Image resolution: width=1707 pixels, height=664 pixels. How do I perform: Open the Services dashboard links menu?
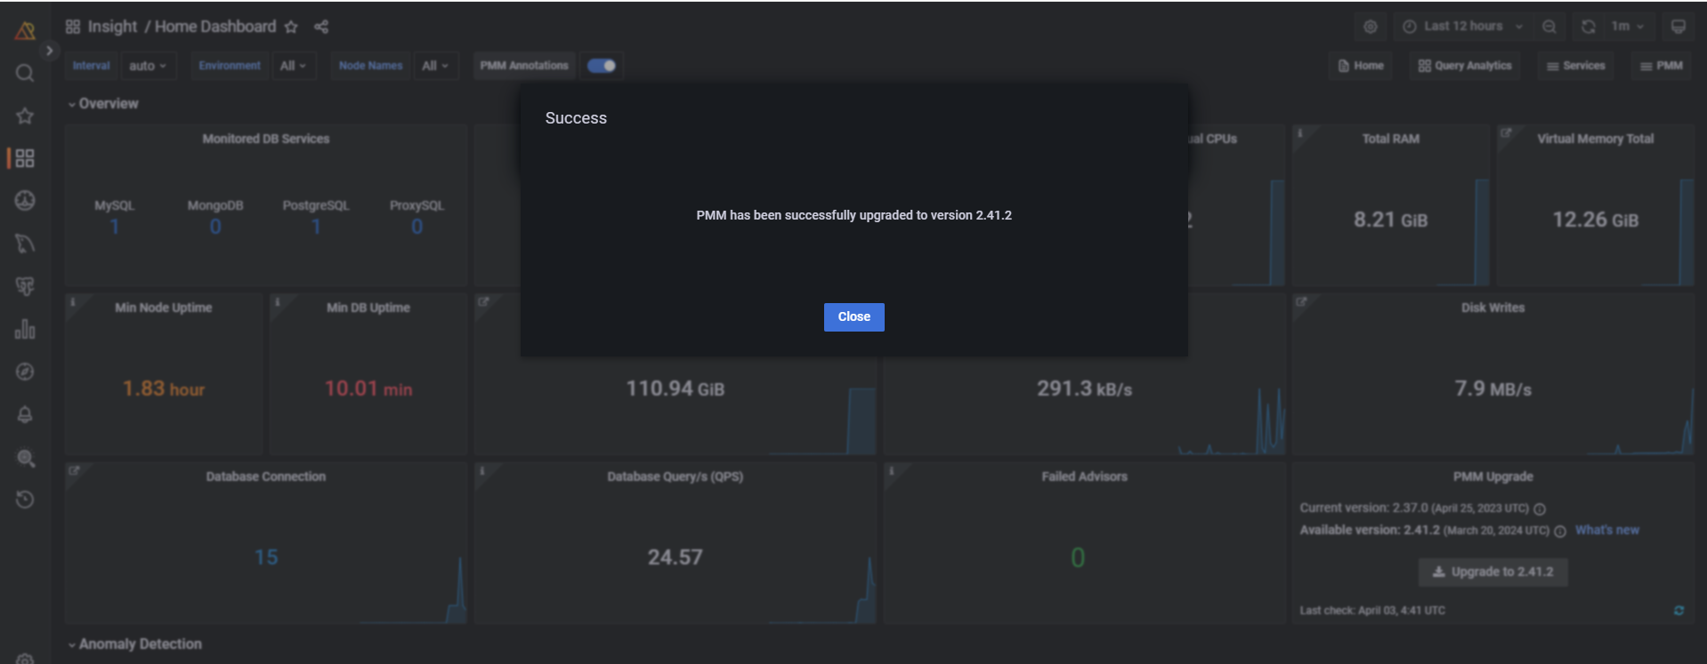1575,66
